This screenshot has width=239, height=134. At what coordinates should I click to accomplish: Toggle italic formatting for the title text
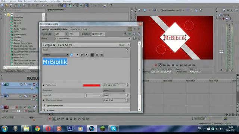[86, 55]
